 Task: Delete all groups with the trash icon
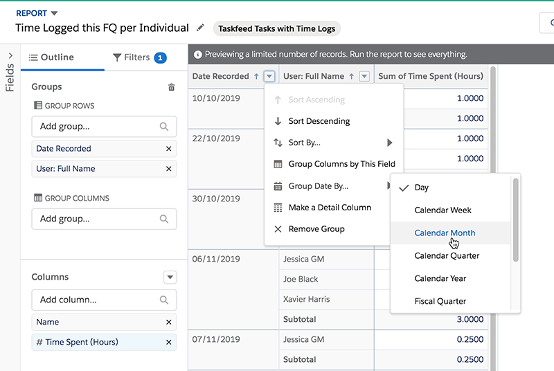(172, 87)
